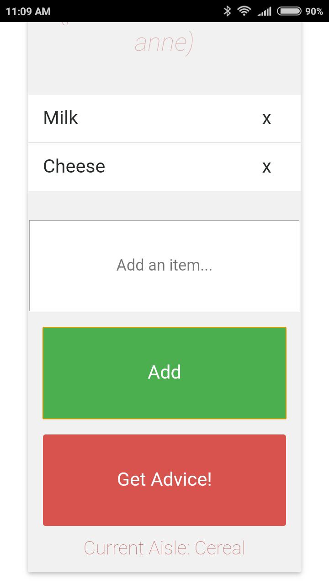Screen dimensions: 329x586
Task: Tap the 11:09 AM clock
Action: pyautogui.click(x=28, y=11)
